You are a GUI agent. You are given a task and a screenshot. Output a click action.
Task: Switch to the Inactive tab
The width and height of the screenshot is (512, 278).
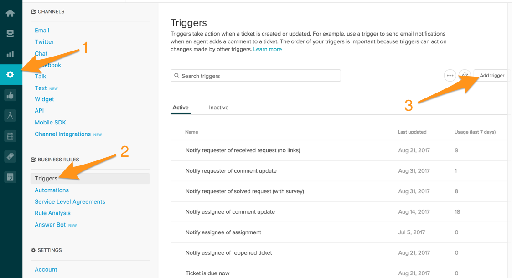point(219,108)
